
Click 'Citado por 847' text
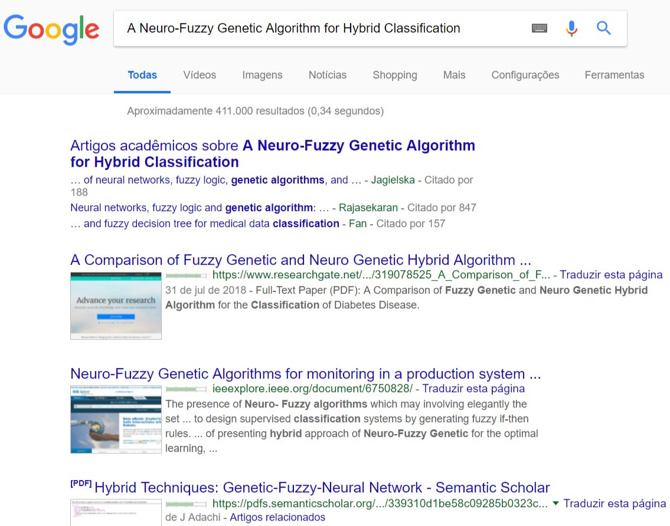pos(442,208)
